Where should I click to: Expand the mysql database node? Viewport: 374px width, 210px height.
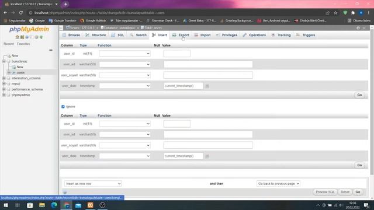click(4, 84)
